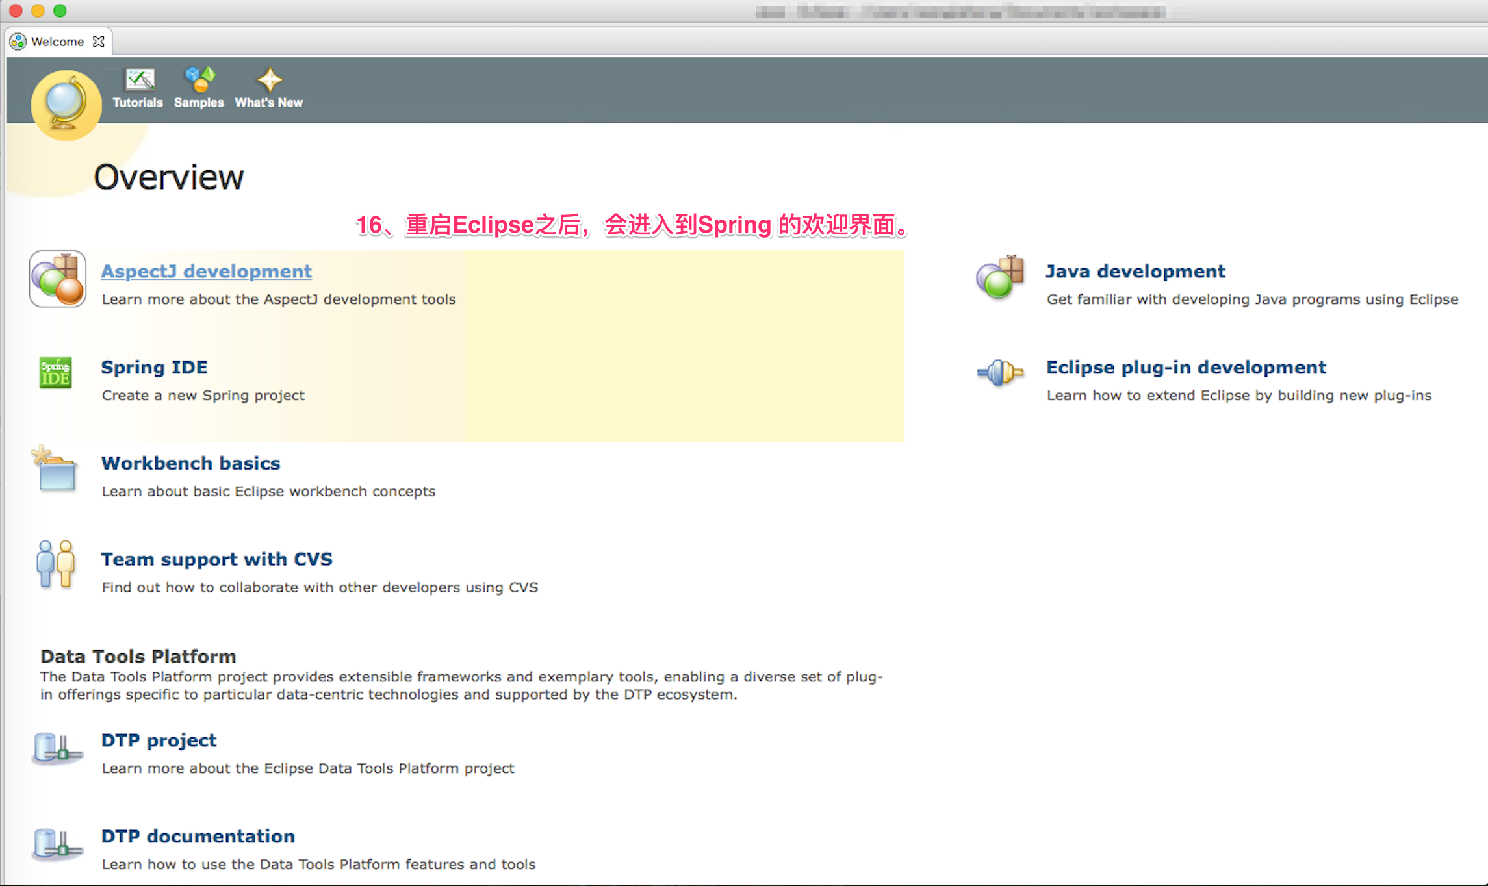Click the Samples label
The image size is (1488, 886).
click(199, 103)
